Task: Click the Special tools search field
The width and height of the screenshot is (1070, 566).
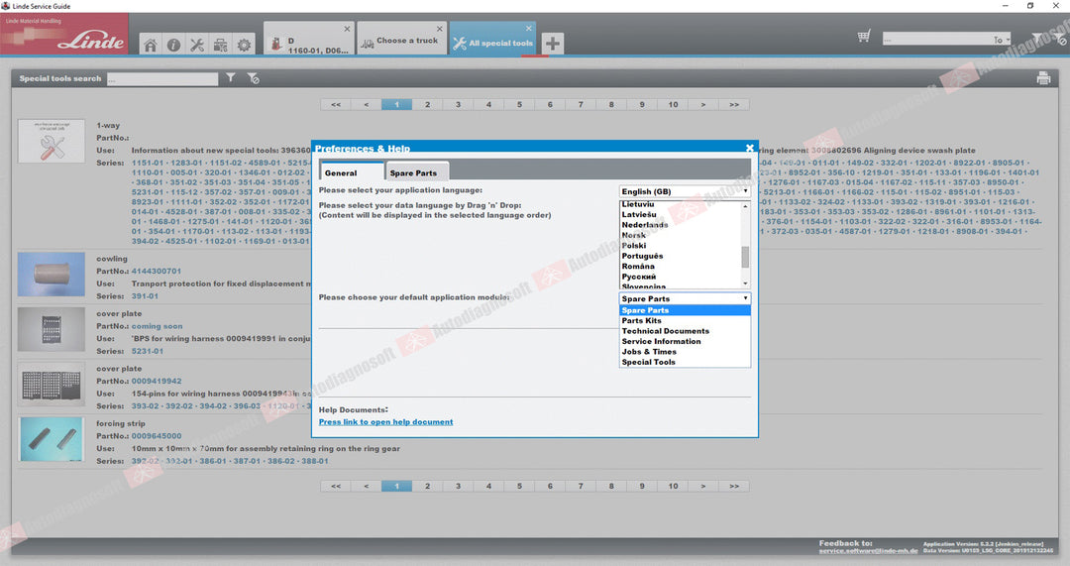Action: pos(162,78)
